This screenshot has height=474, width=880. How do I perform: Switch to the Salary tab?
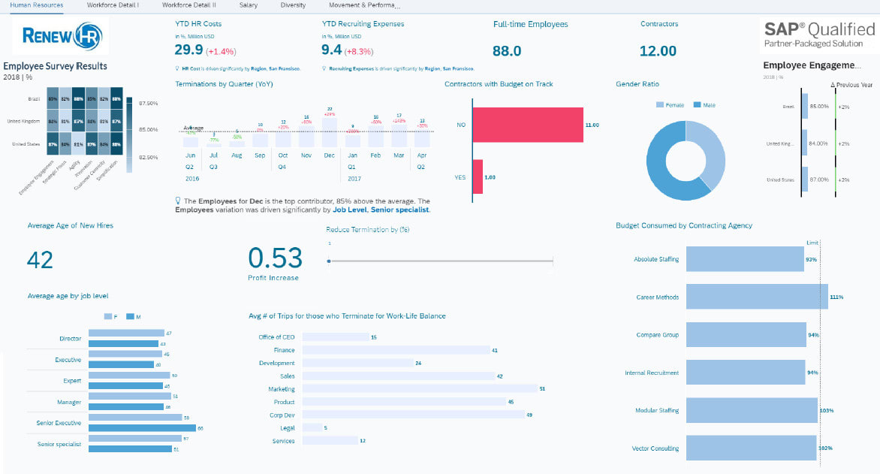pos(249,5)
